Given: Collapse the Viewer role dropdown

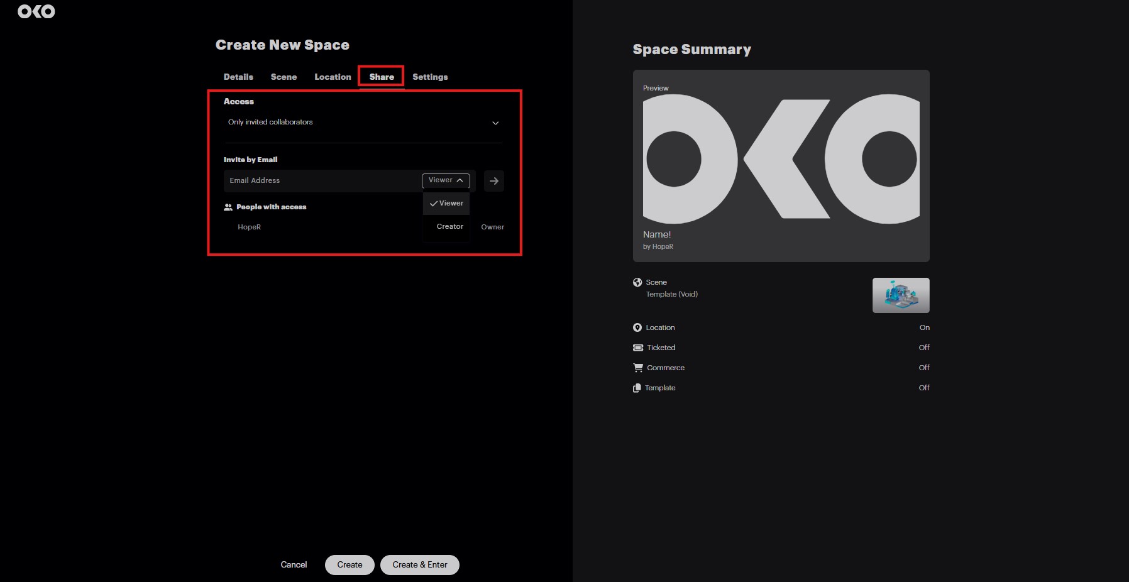Looking at the screenshot, I should tap(446, 180).
